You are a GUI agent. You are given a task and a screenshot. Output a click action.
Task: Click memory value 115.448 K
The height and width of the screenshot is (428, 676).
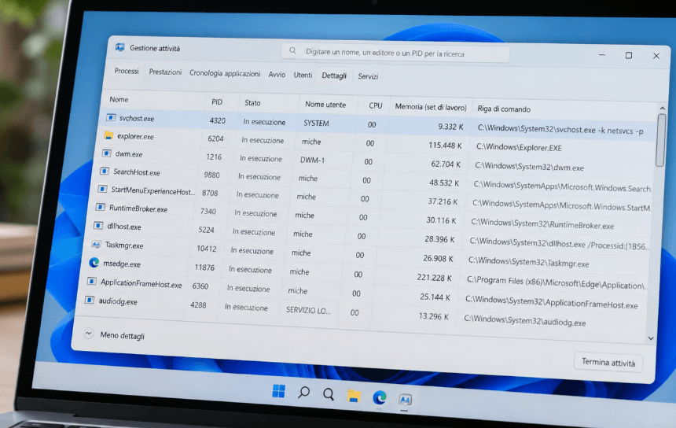(x=445, y=146)
